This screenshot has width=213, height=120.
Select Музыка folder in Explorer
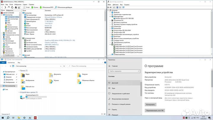pos(54,81)
